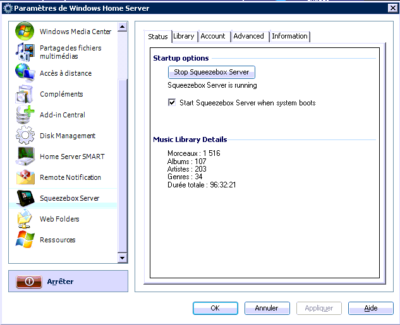Select the Partage des fichiers multimédias label
The image size is (400, 325).
pyautogui.click(x=70, y=52)
